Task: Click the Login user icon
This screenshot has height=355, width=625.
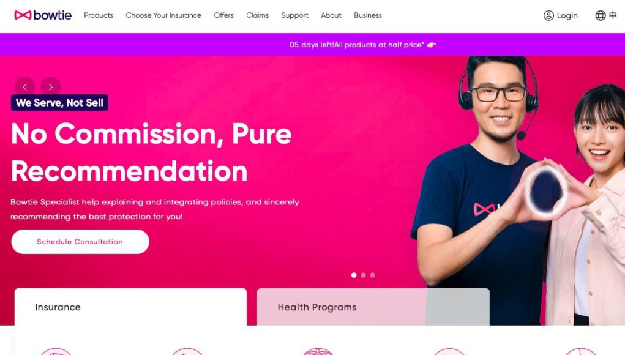Action: click(x=548, y=15)
